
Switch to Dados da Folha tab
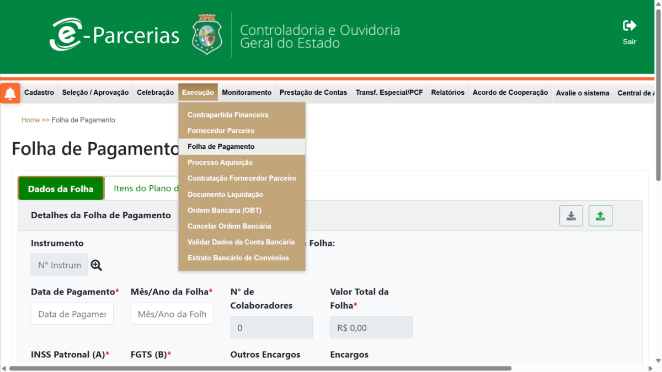[61, 188]
